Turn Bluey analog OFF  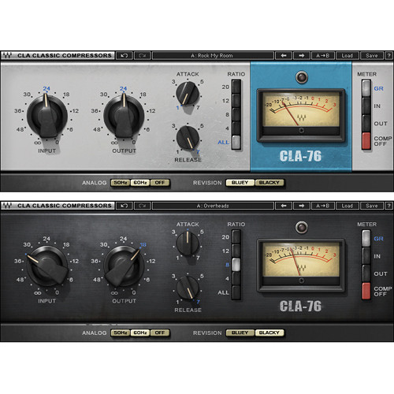point(160,183)
